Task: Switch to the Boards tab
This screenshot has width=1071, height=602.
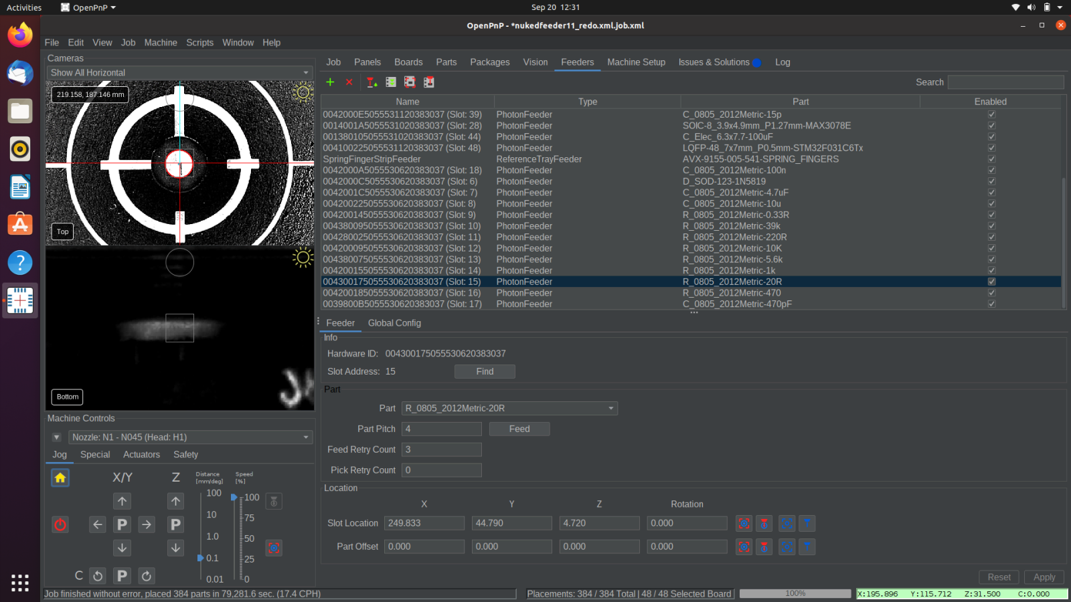Action: 408,62
